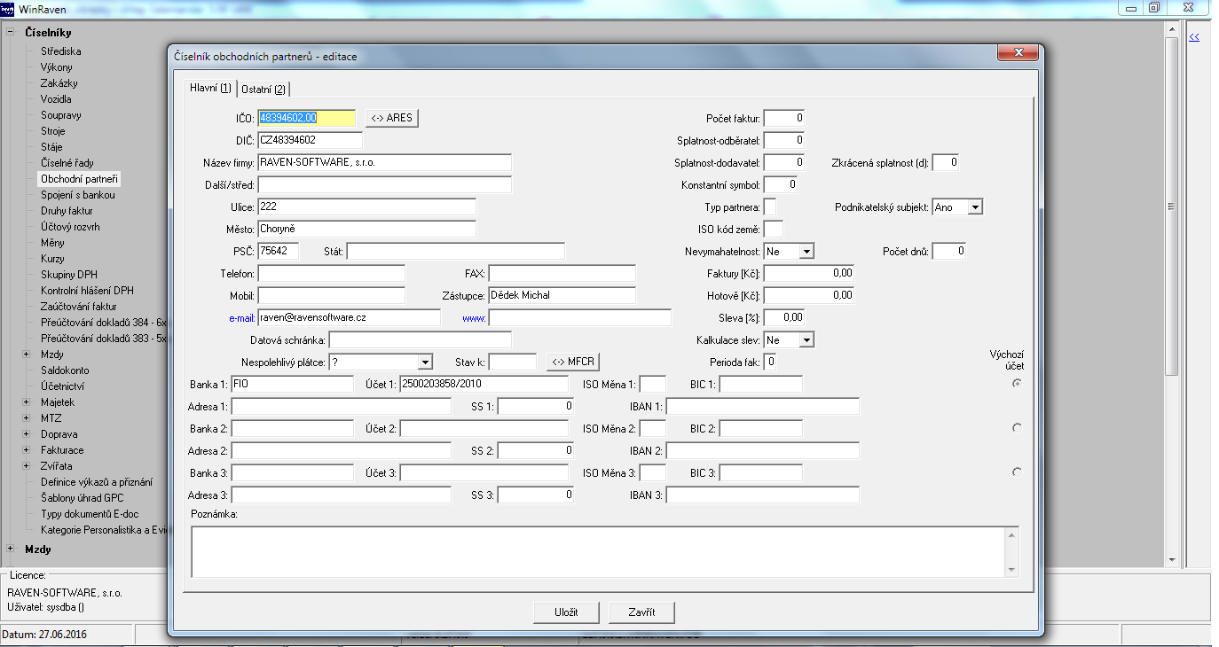Expand the Majetek tree node

28,402
